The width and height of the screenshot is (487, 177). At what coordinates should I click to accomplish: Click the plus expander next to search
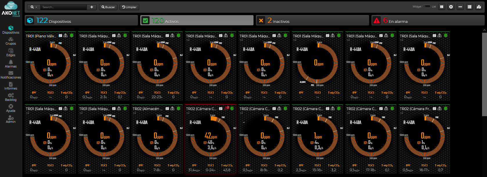(x=92, y=7)
